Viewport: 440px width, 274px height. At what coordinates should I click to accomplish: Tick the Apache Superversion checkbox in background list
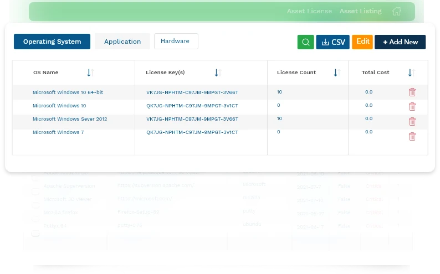[x=35, y=192]
